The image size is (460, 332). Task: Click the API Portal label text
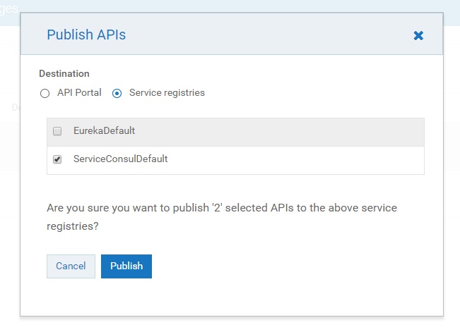[x=79, y=92]
